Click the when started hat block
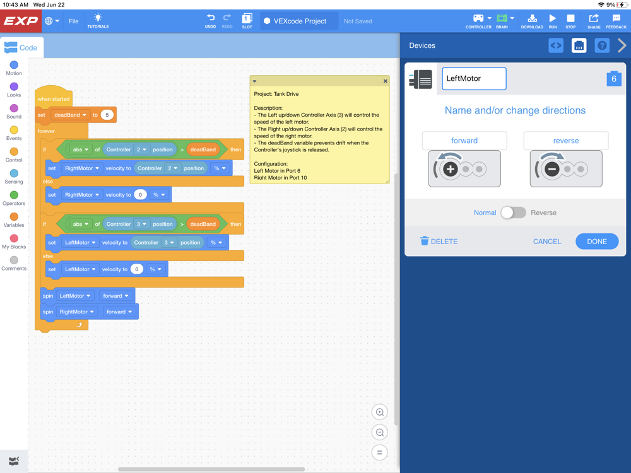This screenshot has height=473, width=631. click(x=53, y=96)
